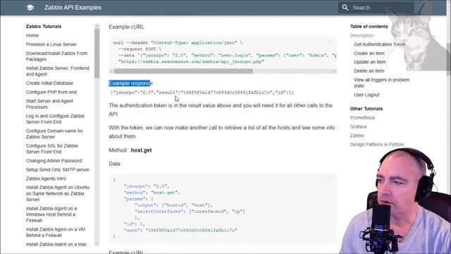The image size is (451, 254).
Task: Open Start Server and Agent Processes
Action: 49,104
